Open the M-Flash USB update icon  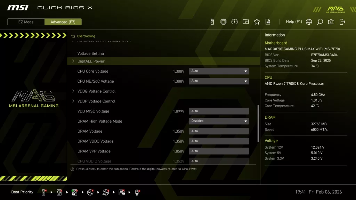pyautogui.click(x=211, y=22)
